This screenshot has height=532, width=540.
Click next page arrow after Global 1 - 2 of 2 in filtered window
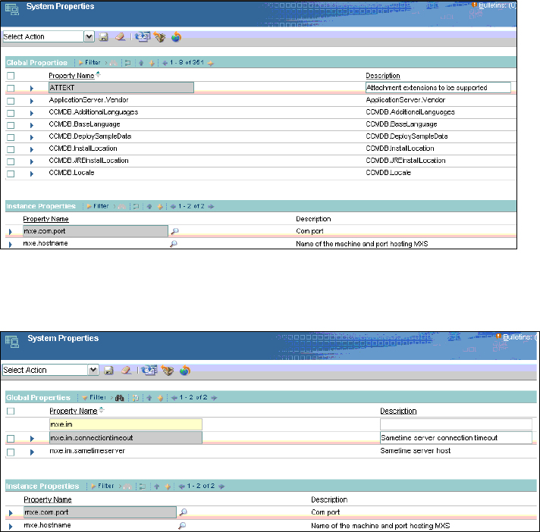point(214,398)
